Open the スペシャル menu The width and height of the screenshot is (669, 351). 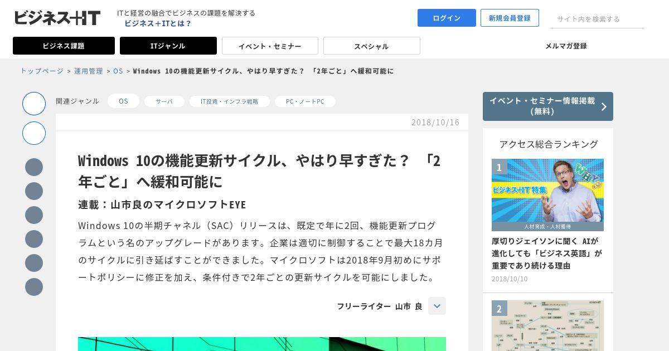(372, 46)
